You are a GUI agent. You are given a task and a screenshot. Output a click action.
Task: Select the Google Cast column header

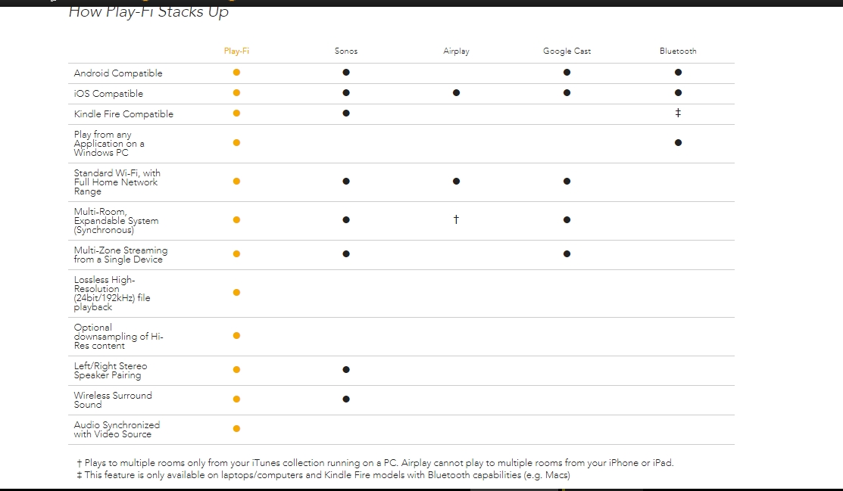tap(567, 51)
